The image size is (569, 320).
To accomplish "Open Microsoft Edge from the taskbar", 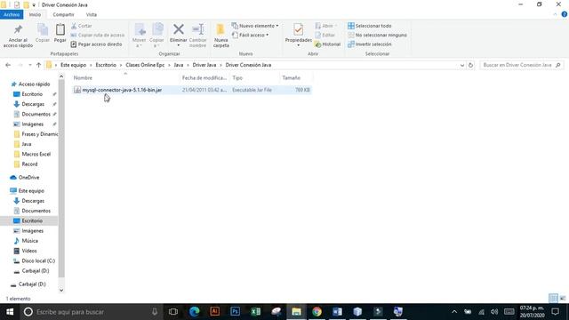I will click(194, 312).
